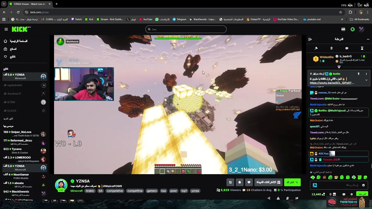
Task: Open the Kick hamburger sidebar menu
Action: pos(6,29)
